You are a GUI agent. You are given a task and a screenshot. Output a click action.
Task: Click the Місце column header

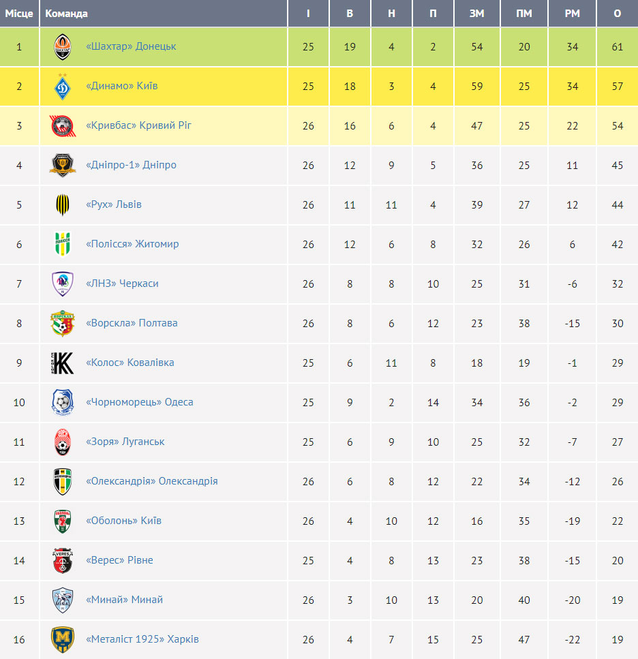[19, 14]
